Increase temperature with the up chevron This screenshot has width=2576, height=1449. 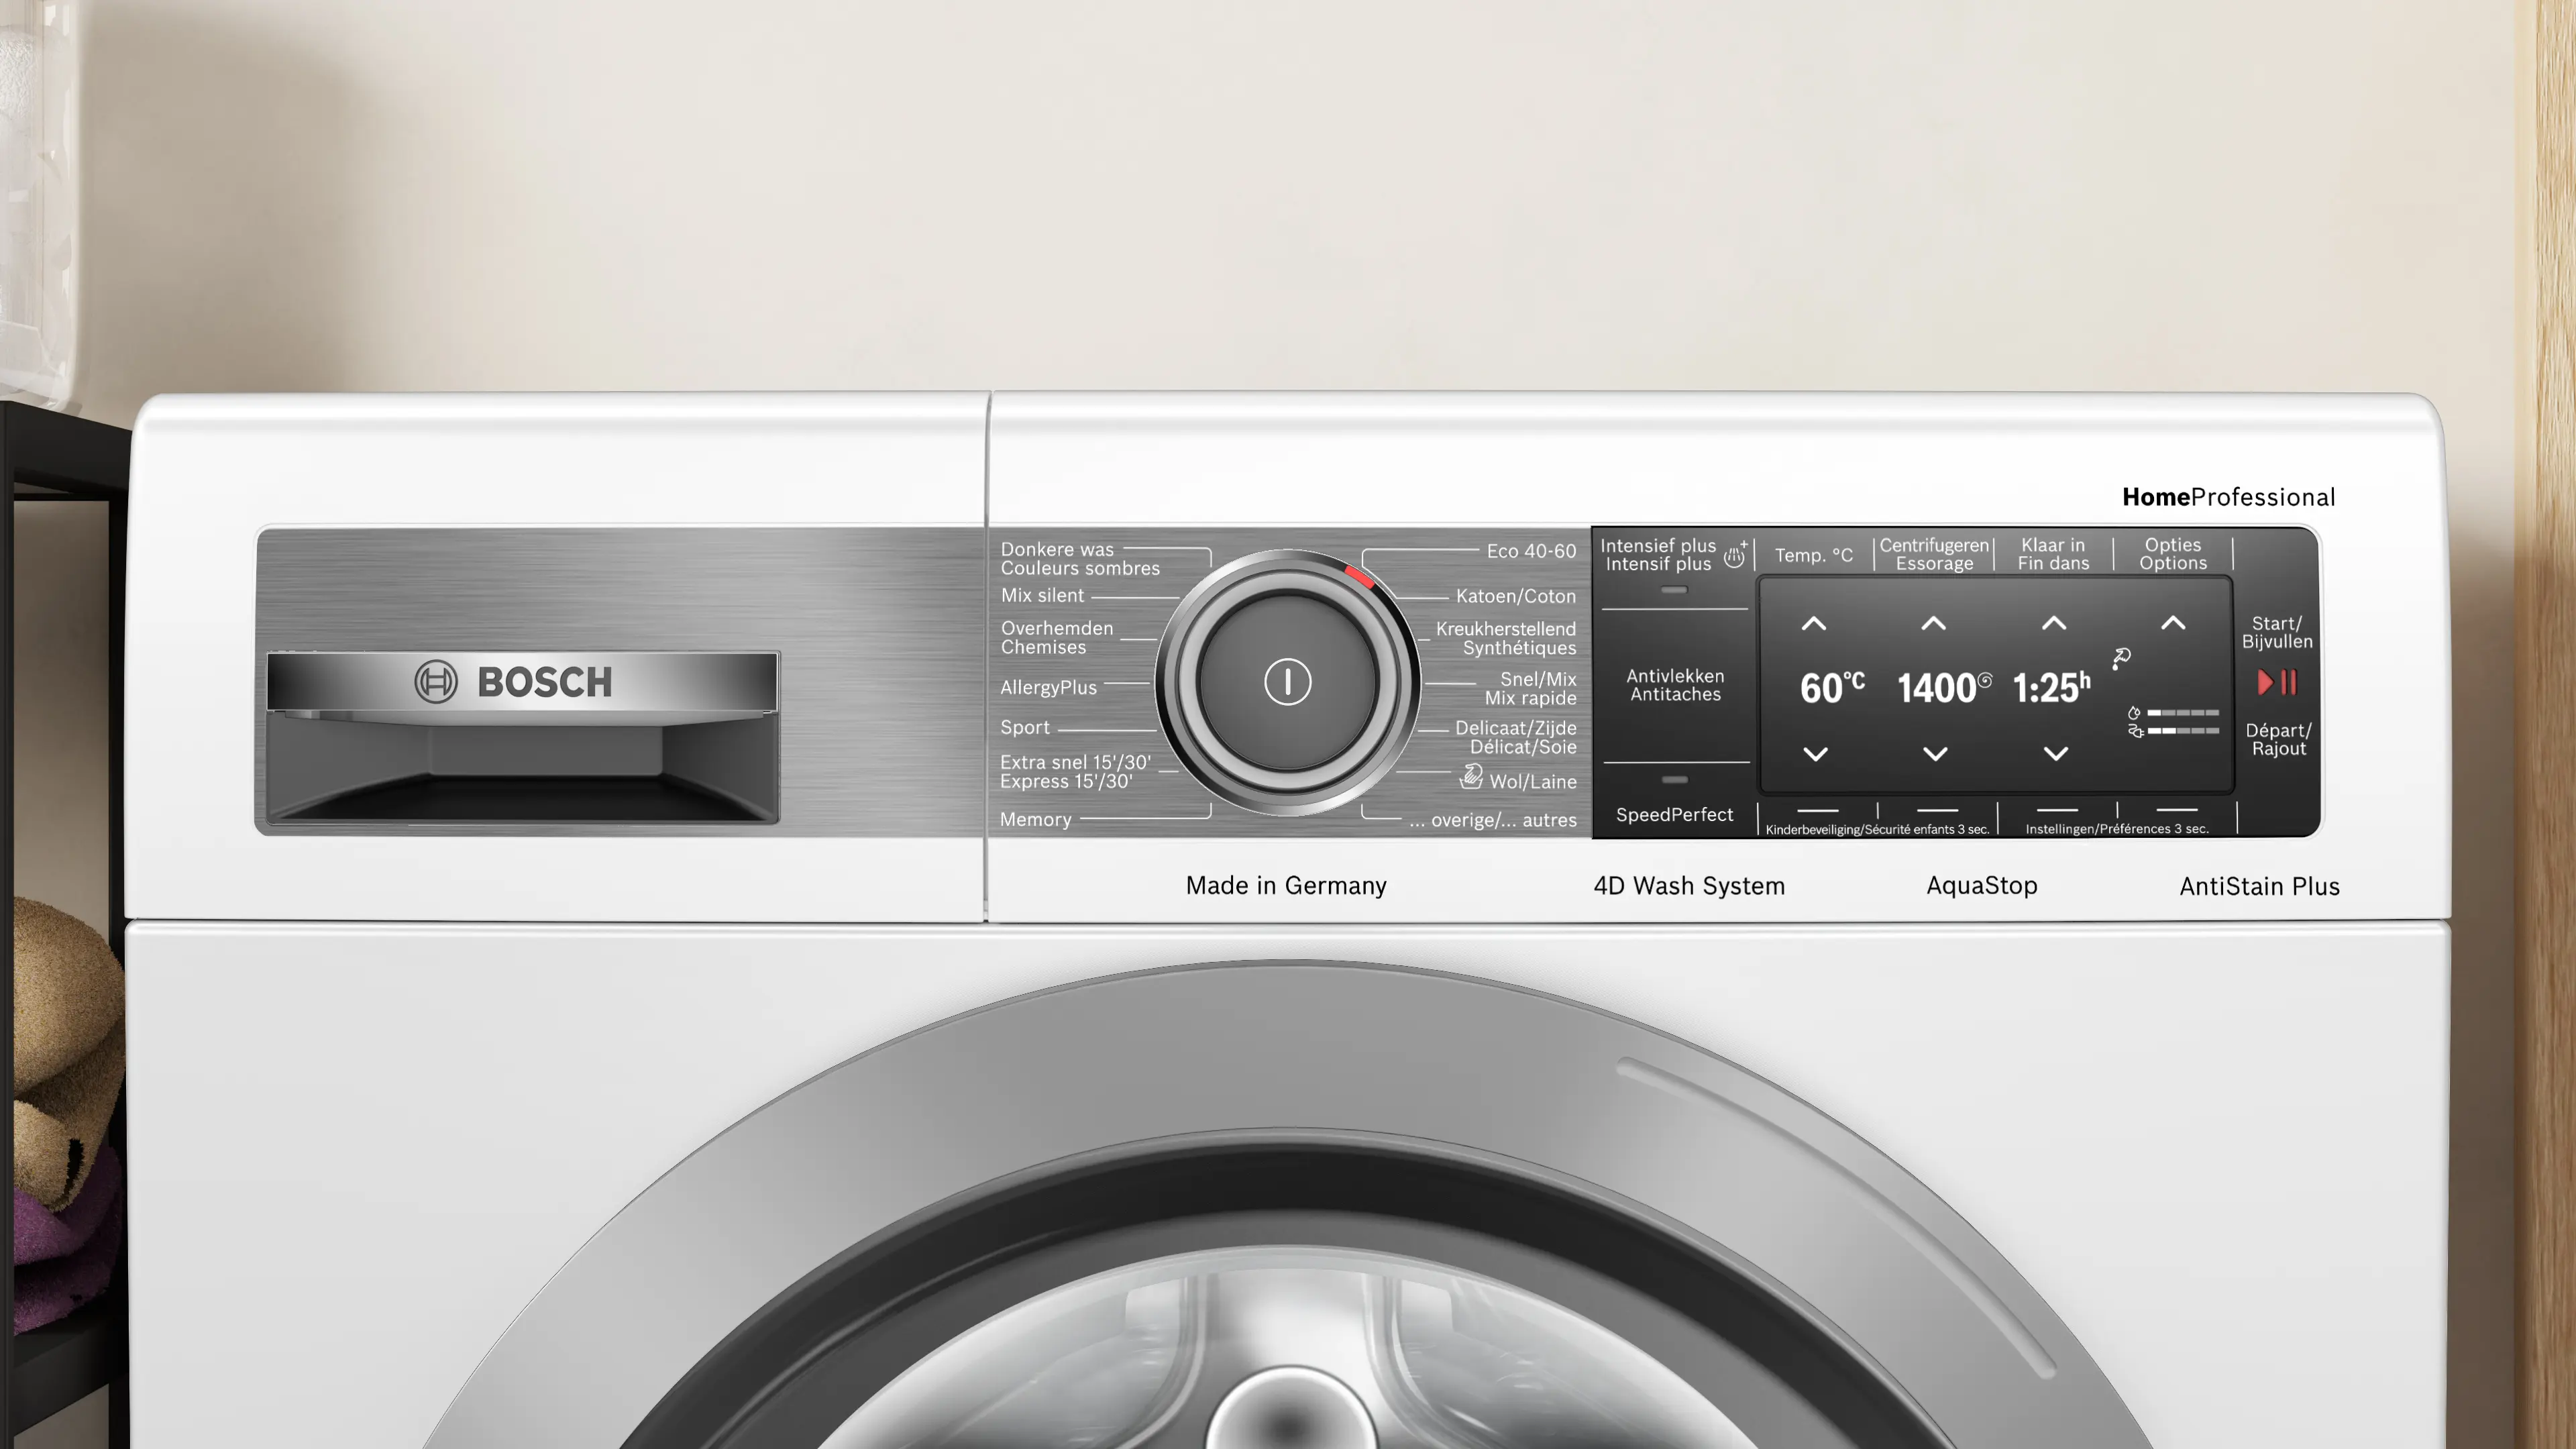1814,624
